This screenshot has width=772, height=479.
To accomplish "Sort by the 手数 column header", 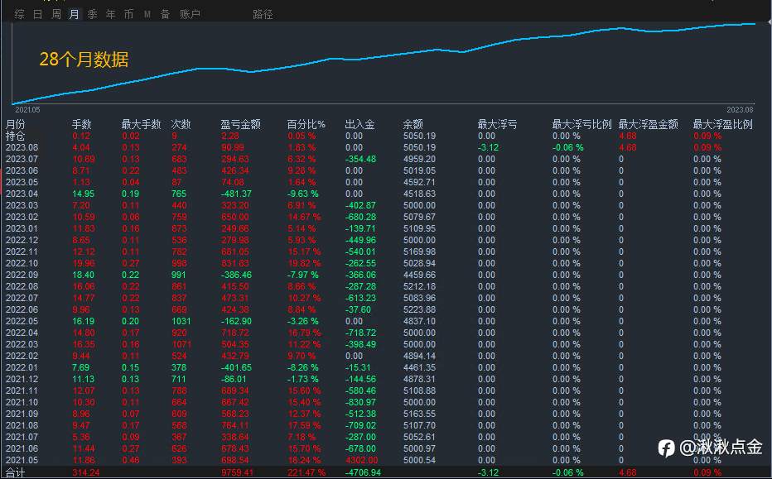I will pyautogui.click(x=81, y=124).
